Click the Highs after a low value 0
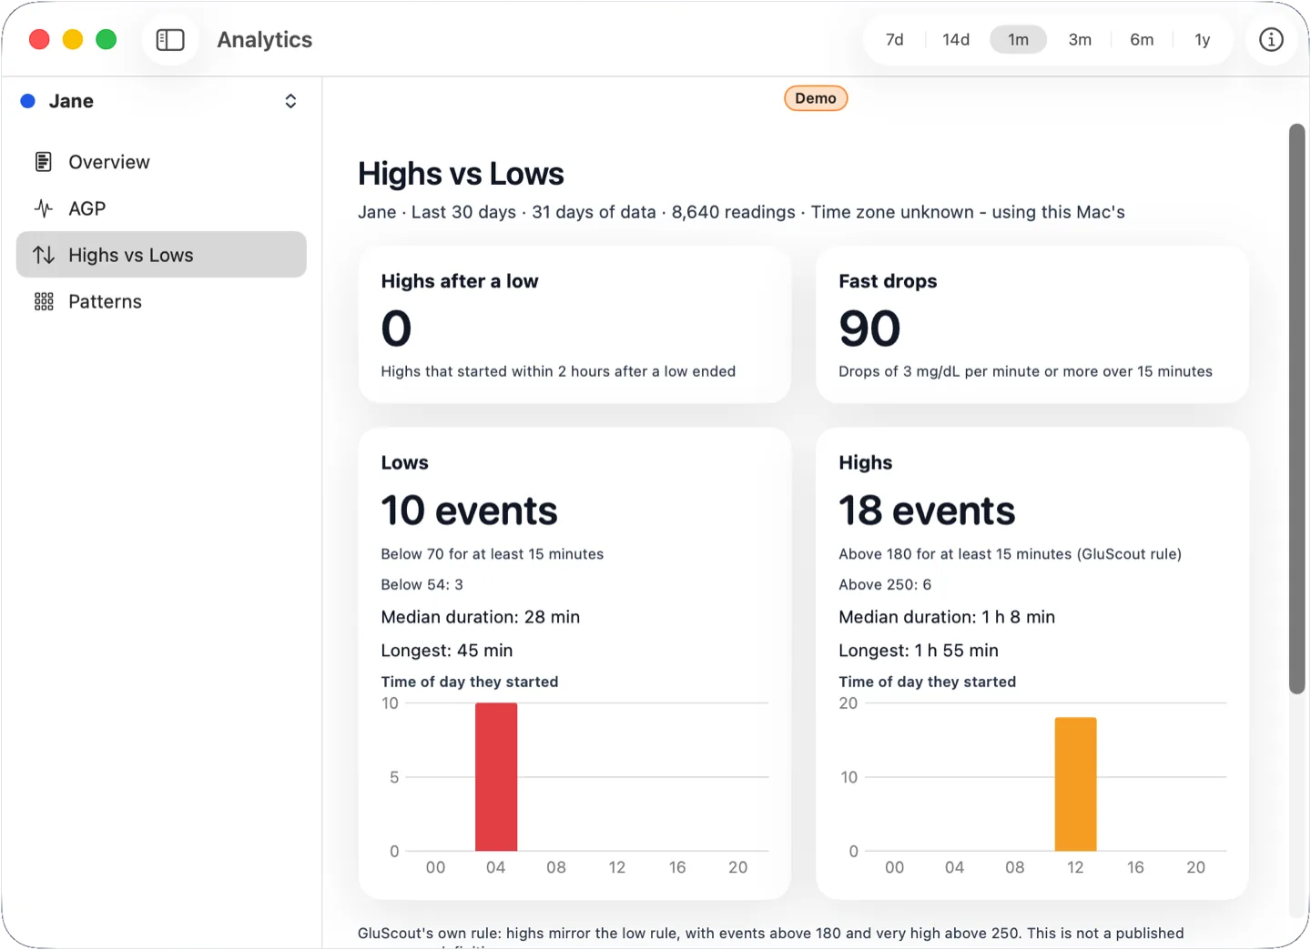Image resolution: width=1311 pixels, height=950 pixels. click(x=396, y=328)
